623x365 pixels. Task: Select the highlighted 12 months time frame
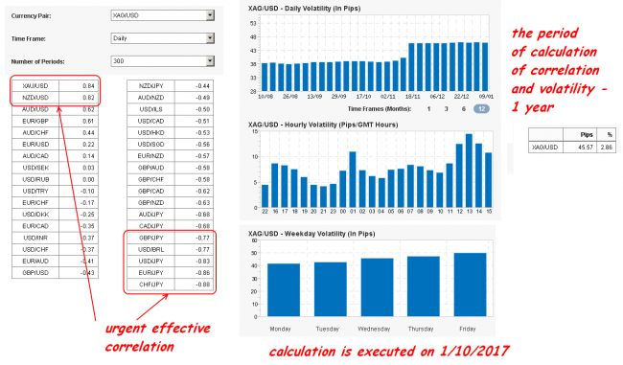click(x=481, y=109)
